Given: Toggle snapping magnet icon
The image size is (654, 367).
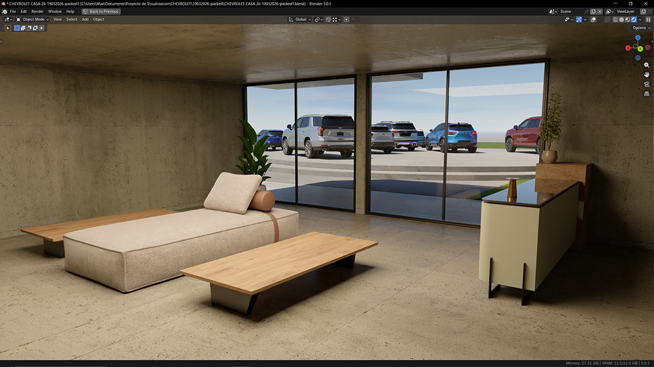Looking at the screenshot, I should coord(329,20).
